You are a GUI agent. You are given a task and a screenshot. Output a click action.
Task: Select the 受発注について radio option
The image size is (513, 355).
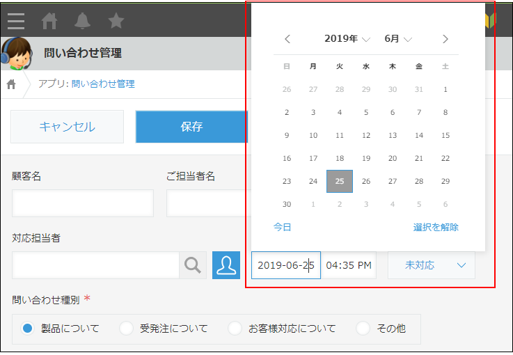126,328
